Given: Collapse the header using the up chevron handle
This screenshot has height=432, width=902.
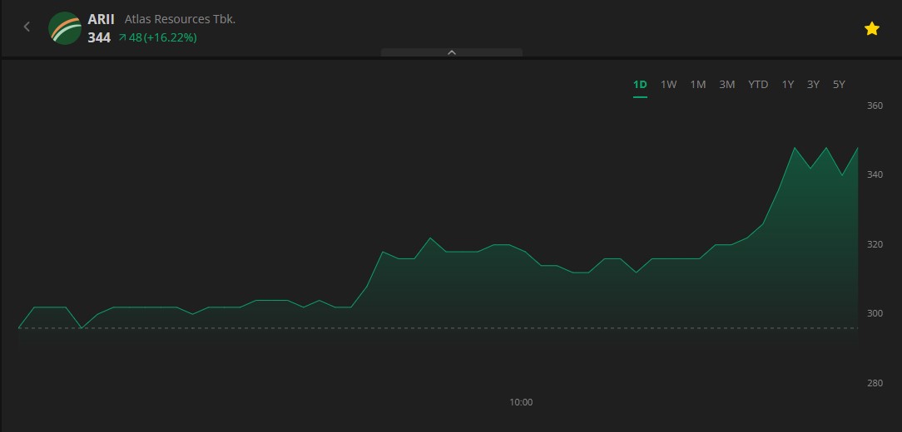Looking at the screenshot, I should (x=452, y=52).
